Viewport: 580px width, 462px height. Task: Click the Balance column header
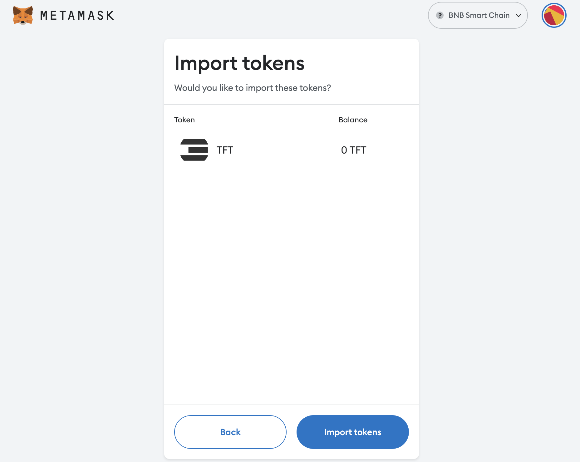pyautogui.click(x=353, y=120)
